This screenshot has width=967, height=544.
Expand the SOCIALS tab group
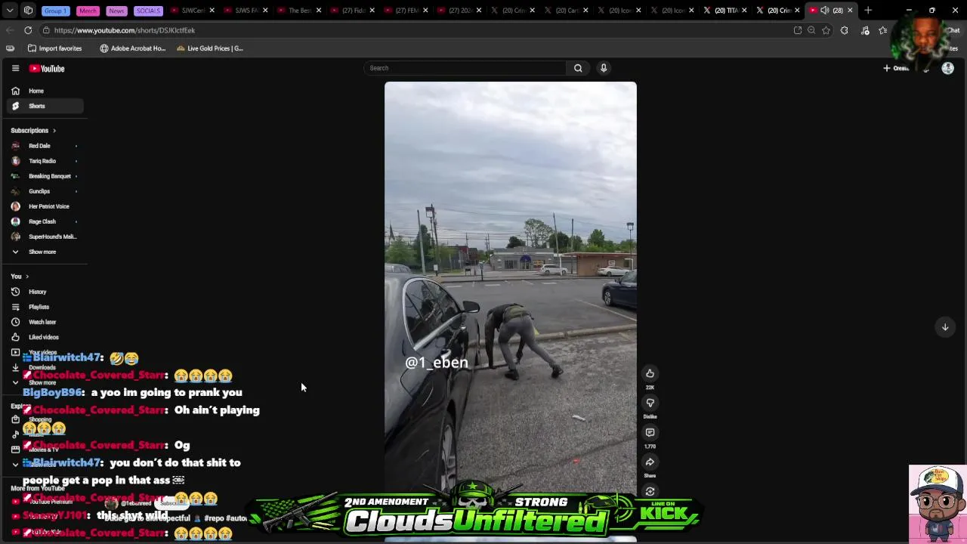tap(148, 11)
